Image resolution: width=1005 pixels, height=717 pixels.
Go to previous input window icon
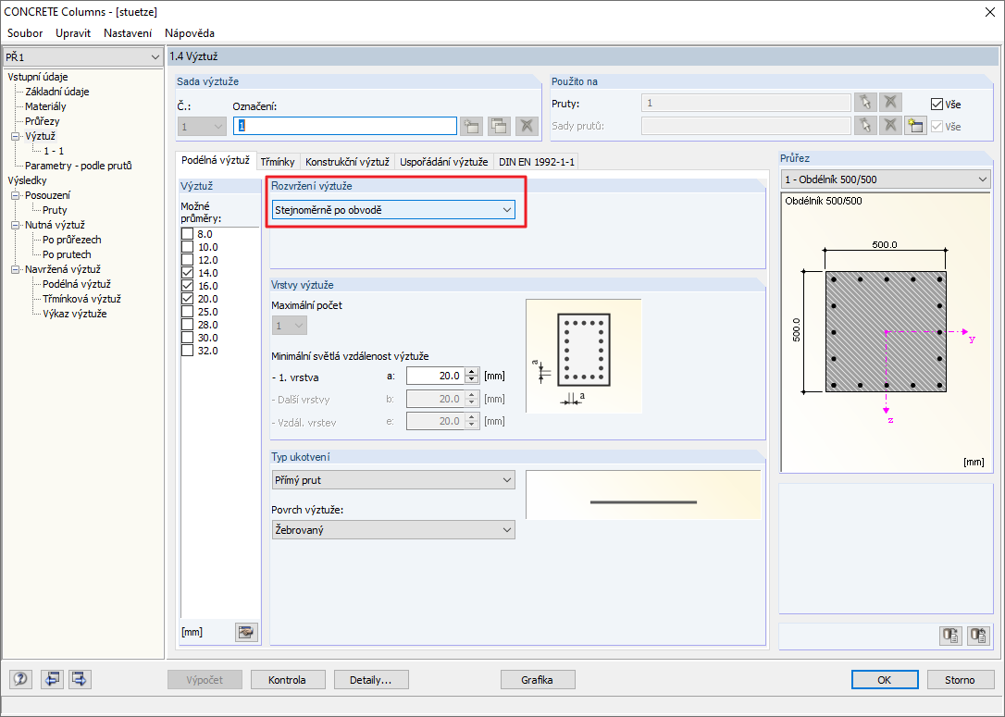[x=52, y=678]
